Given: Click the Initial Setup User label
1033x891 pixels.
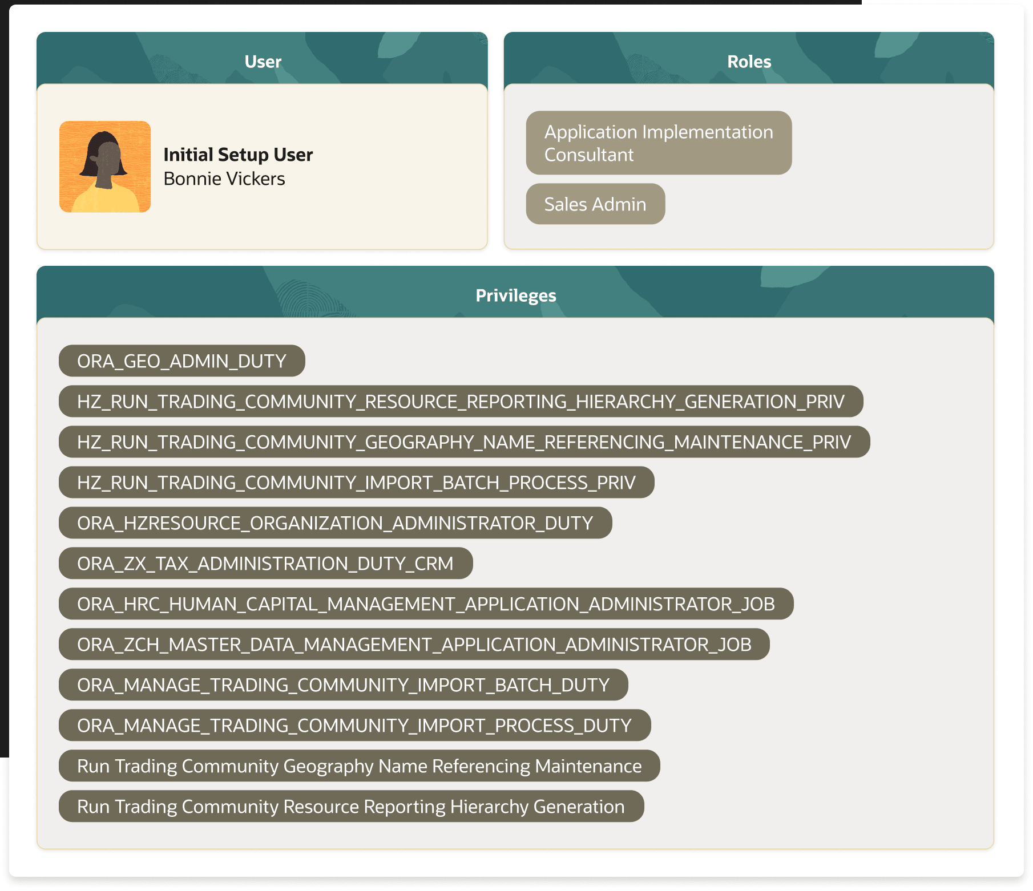Looking at the screenshot, I should pyautogui.click(x=237, y=153).
